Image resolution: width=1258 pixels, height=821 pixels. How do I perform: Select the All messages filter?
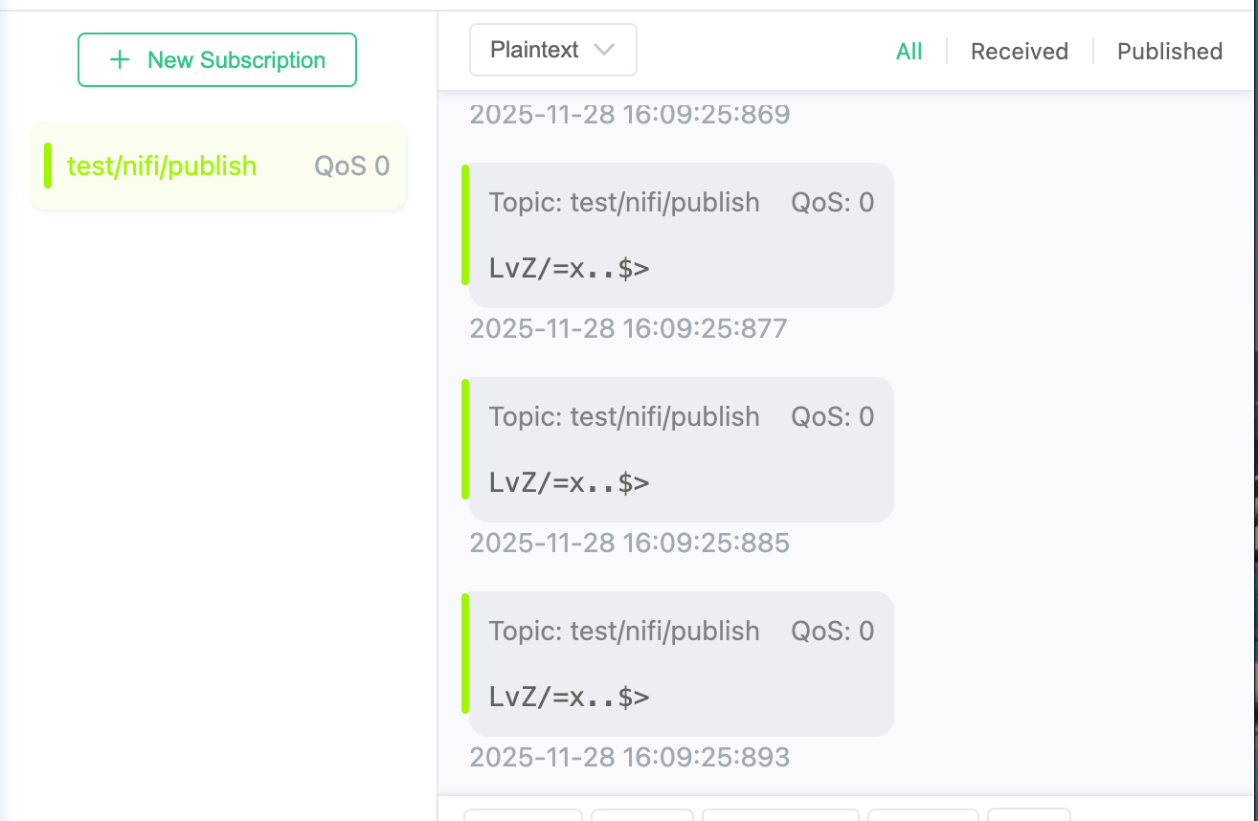point(909,51)
